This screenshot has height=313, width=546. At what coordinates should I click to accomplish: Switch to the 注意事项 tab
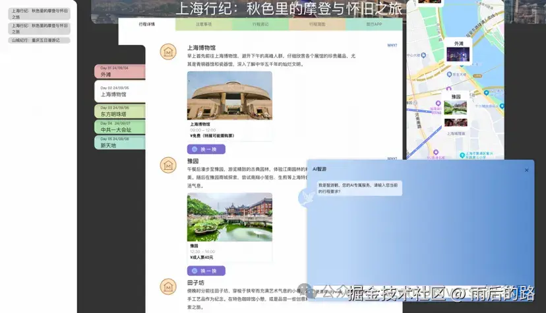204,24
